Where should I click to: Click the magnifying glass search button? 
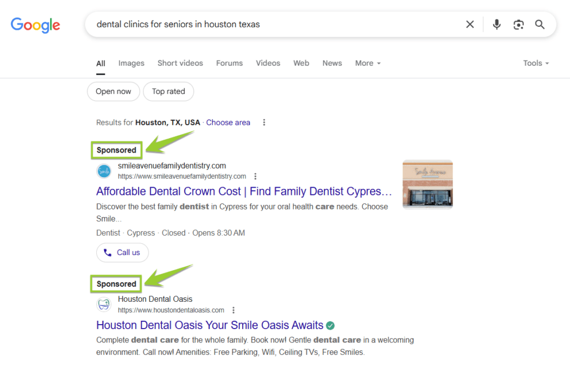tap(540, 25)
